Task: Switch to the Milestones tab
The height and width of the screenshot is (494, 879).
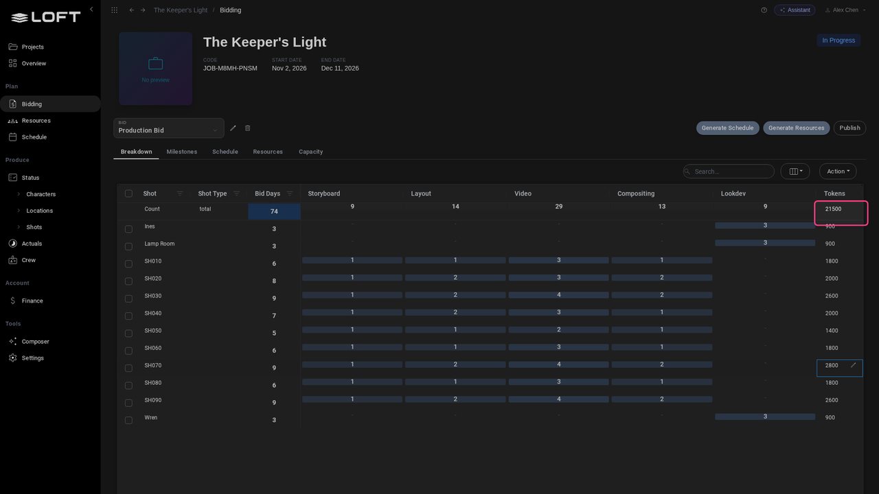Action: point(182,152)
